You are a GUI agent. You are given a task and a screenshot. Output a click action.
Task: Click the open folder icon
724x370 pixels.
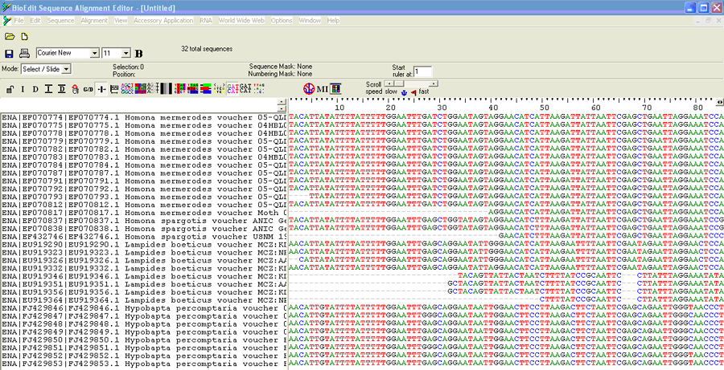click(x=10, y=36)
